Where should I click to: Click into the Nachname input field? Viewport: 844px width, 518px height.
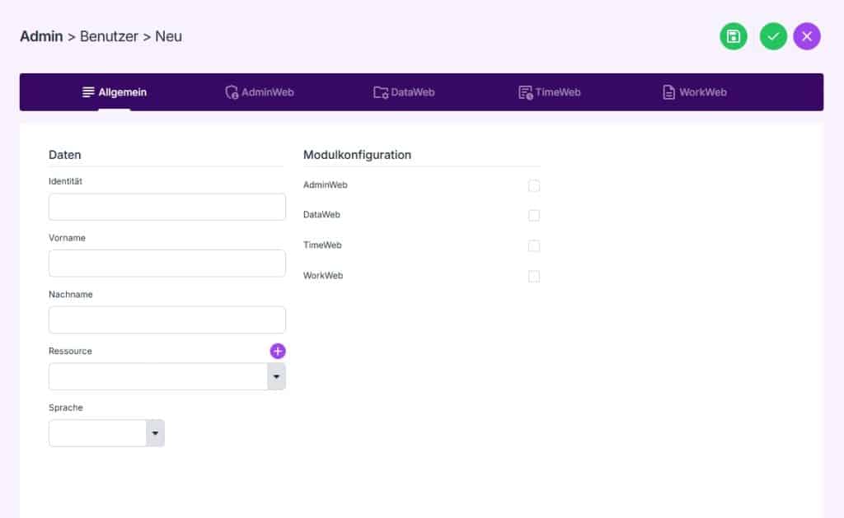(166, 320)
